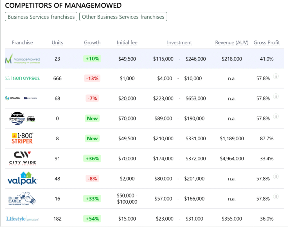This screenshot has width=288, height=227.
Task: Open Business Services franchises link
Action: pyautogui.click(x=41, y=17)
